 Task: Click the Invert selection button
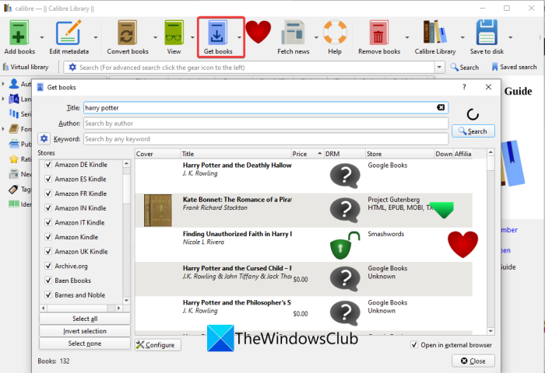[85, 331]
